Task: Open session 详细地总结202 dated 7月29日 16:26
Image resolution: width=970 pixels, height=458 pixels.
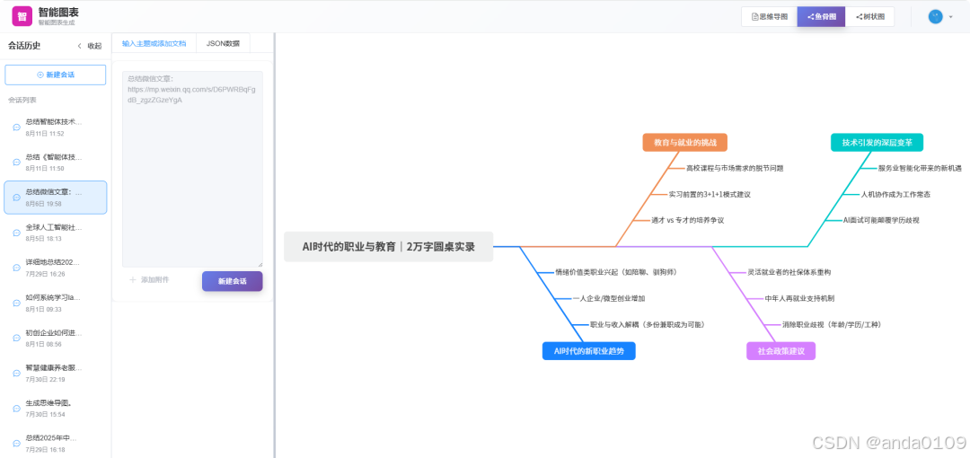Action: 56,268
